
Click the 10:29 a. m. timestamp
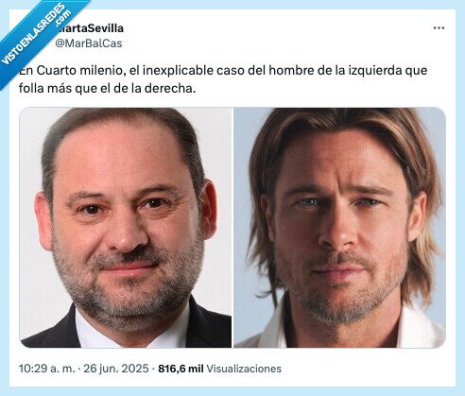point(46,369)
